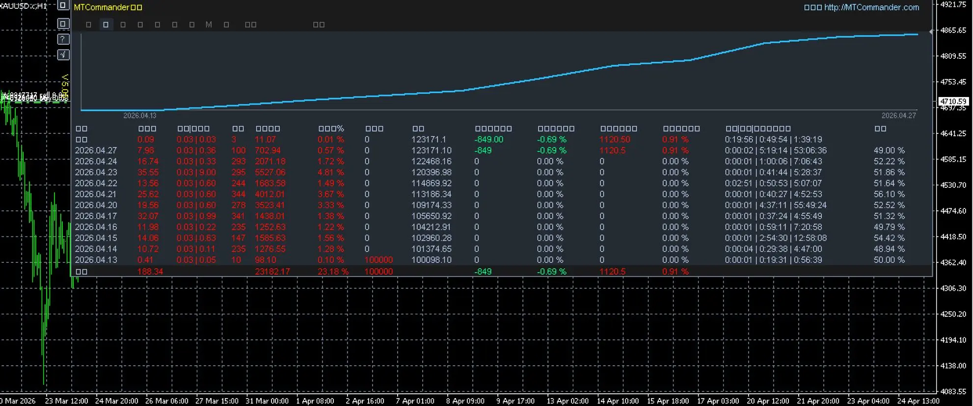Select the "M" tab in the panel
This screenshot has height=406, width=973.
(209, 25)
